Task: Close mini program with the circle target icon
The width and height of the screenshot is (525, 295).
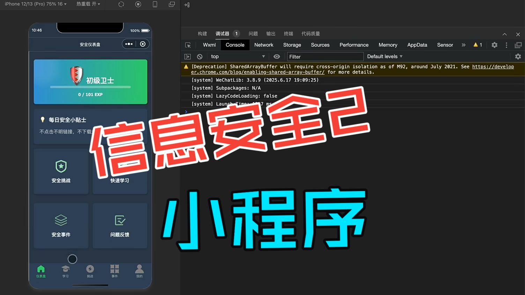Action: pos(143,44)
